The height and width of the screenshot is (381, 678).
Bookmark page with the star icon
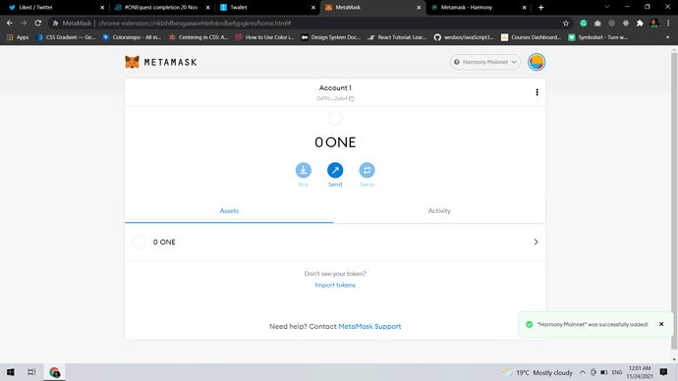coord(566,24)
